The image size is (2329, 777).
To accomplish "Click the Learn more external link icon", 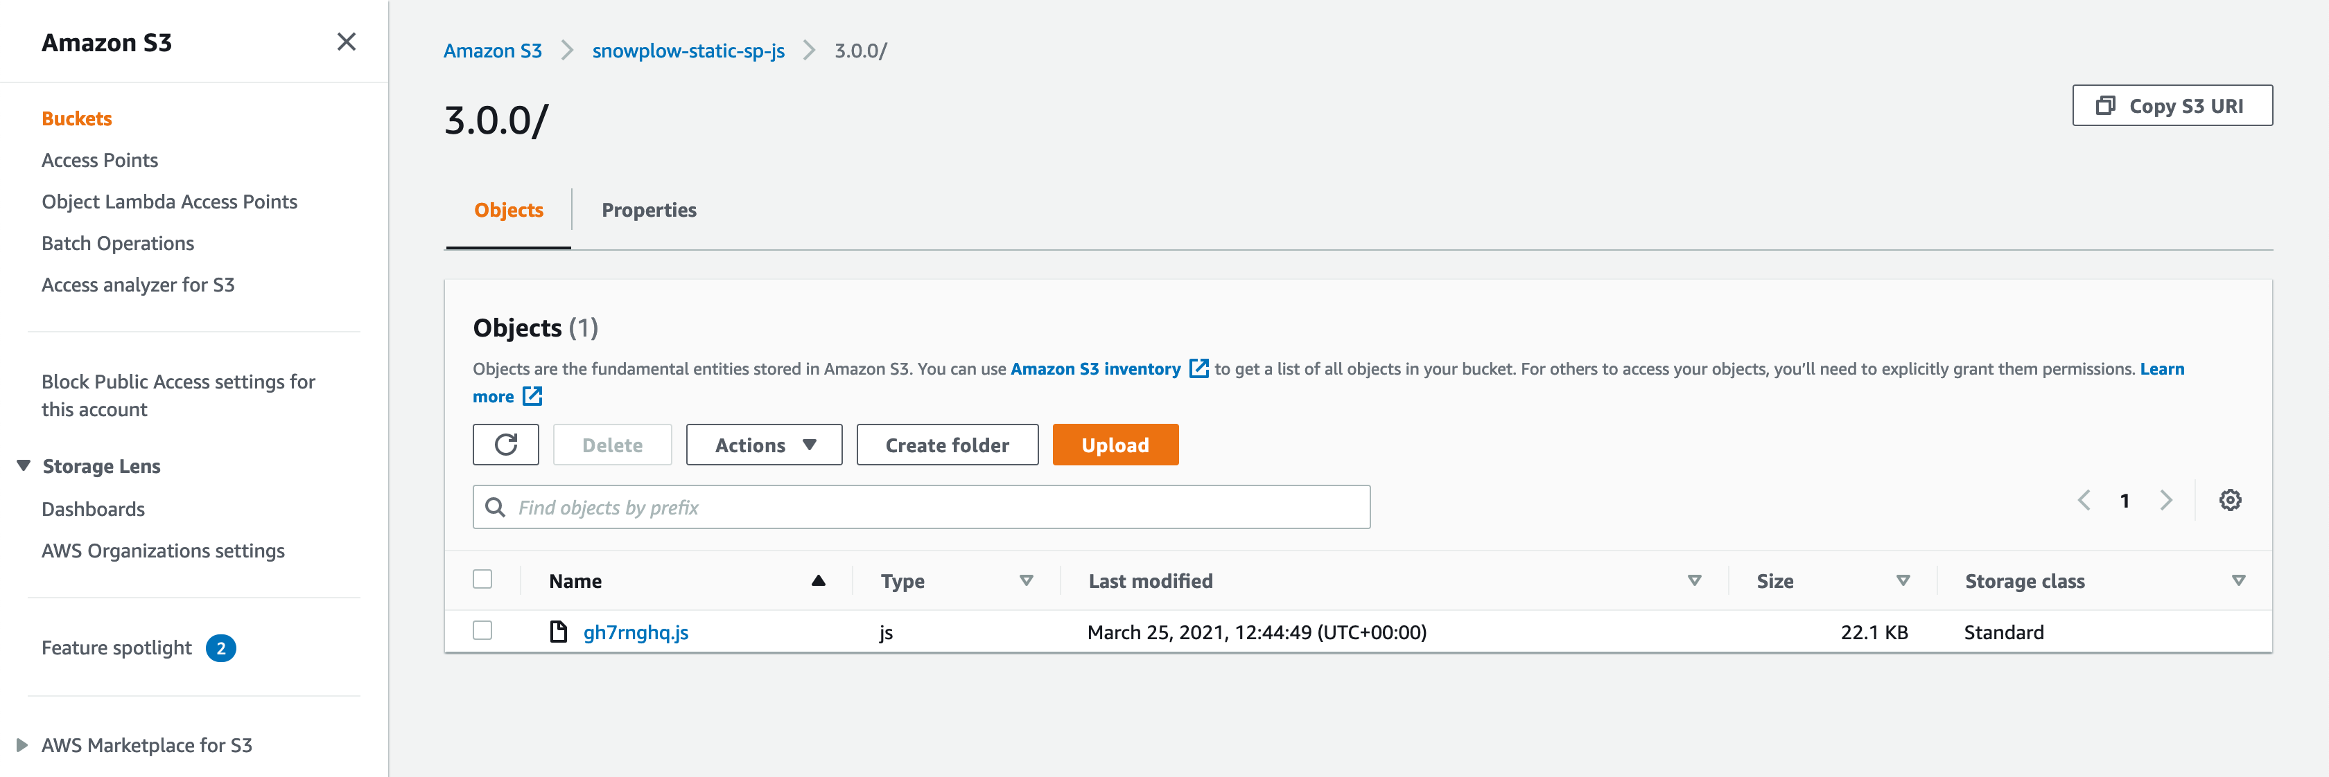I will pos(532,397).
